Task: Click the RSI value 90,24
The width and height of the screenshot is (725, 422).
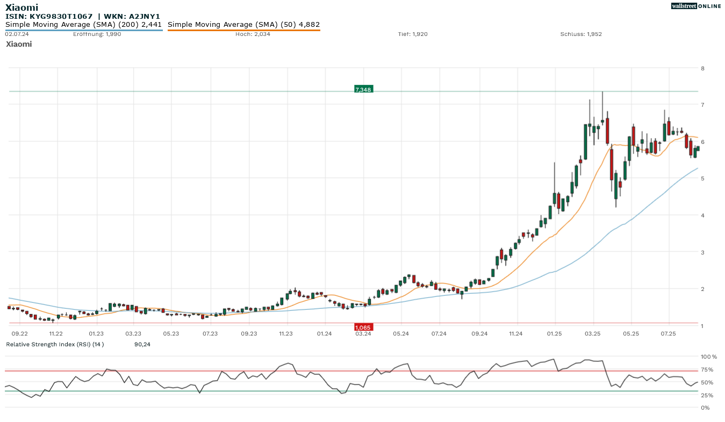Action: pos(142,344)
